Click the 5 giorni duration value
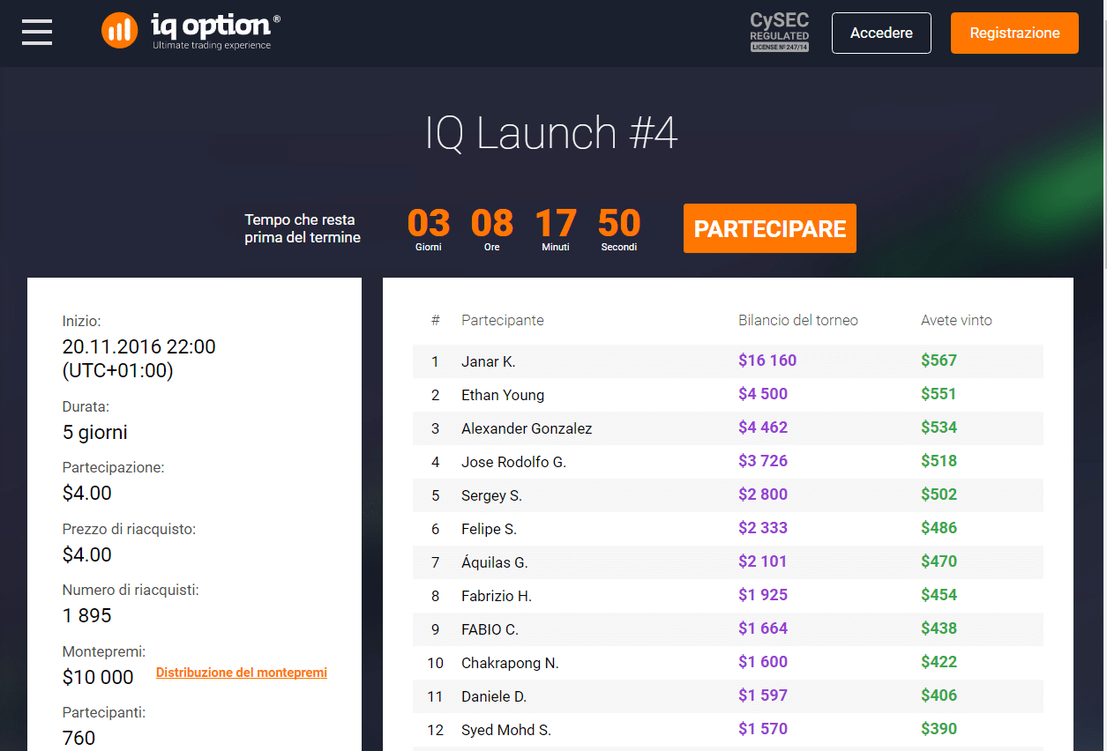 pos(95,433)
